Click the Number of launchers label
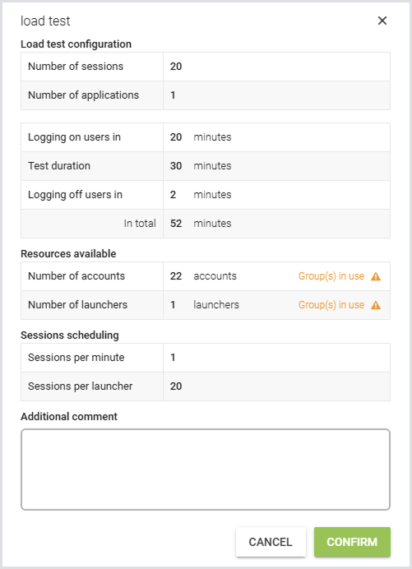 [x=77, y=305]
